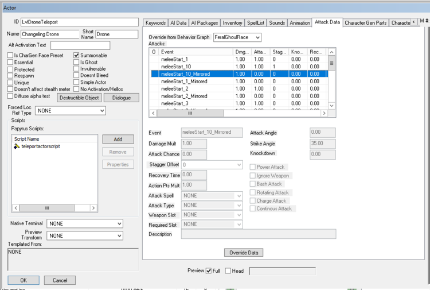Open the Inventory tab
Viewport: 430px width, 290px height.
[x=232, y=23]
